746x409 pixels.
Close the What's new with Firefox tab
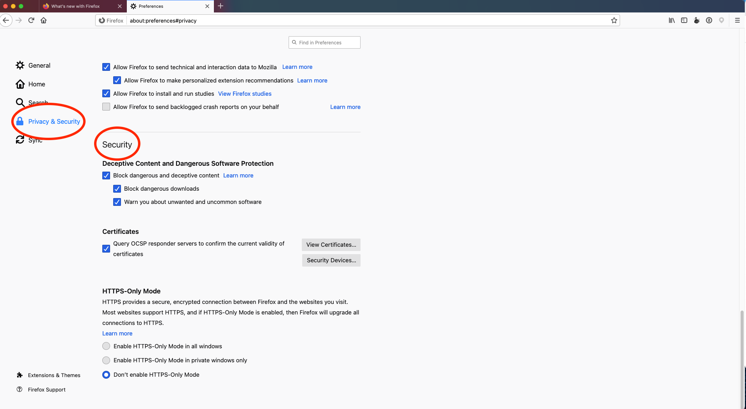120,6
